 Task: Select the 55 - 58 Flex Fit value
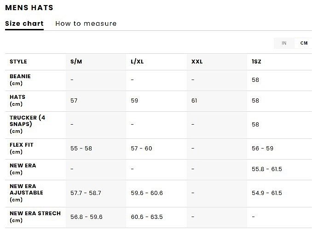click(81, 149)
